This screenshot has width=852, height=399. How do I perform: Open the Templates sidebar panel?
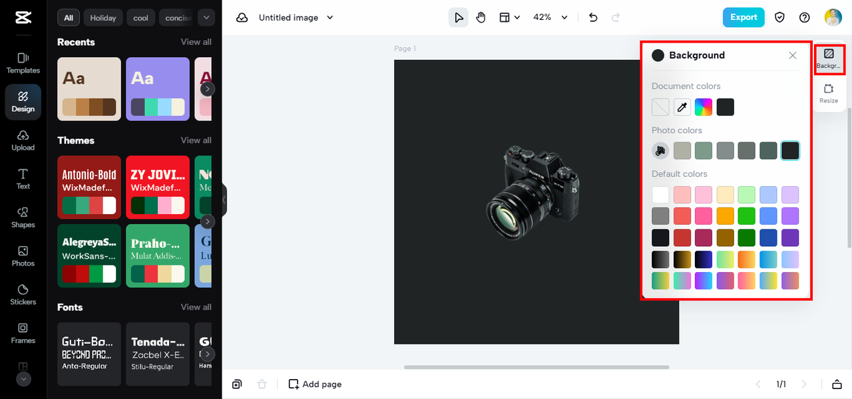23,63
